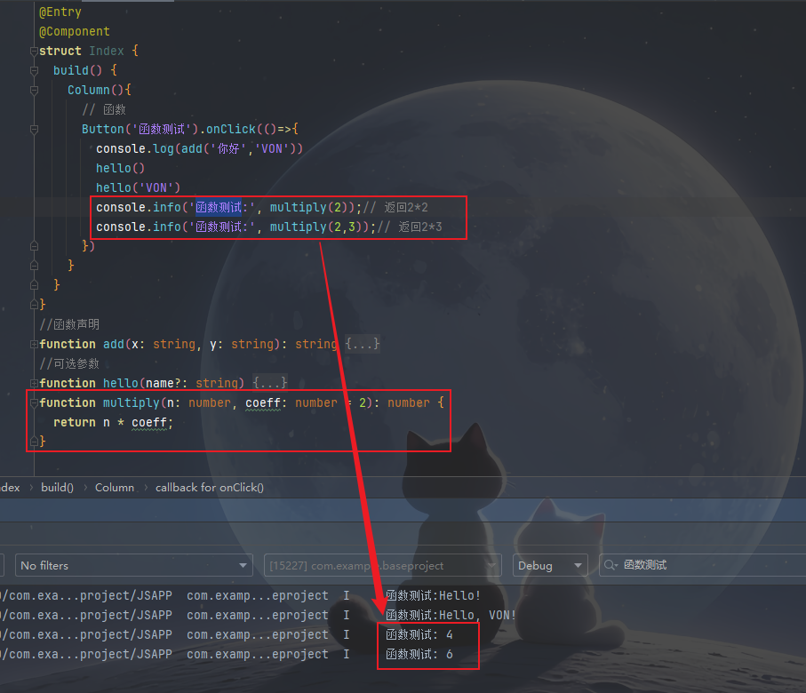The width and height of the screenshot is (806, 693).
Task: Collapse the function multiply fold marker
Action: (x=34, y=402)
